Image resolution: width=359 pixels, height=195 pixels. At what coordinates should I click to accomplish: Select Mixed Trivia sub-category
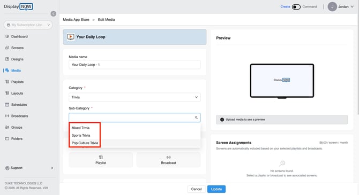click(x=134, y=128)
